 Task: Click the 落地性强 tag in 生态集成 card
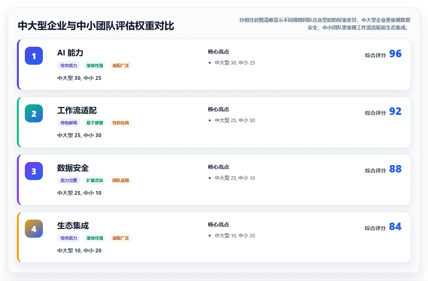click(95, 238)
